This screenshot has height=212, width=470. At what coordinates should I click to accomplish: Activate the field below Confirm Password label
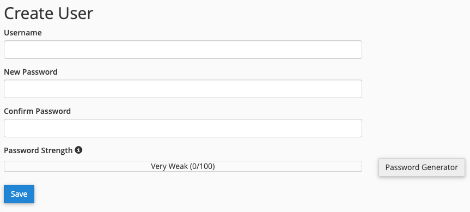(183, 128)
